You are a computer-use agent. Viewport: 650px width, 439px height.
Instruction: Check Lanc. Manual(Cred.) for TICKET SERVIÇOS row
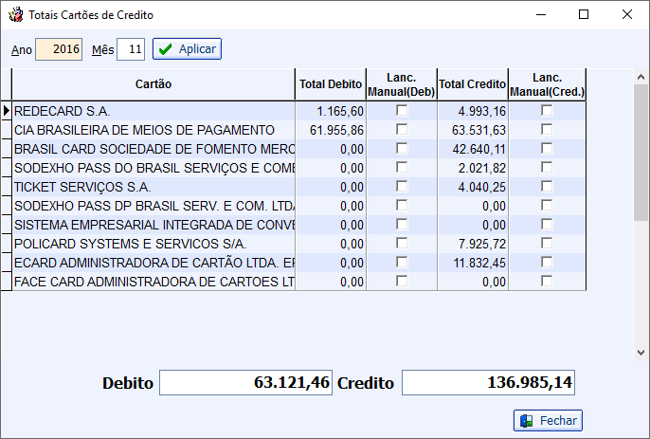click(547, 186)
